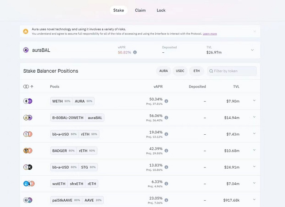285x207 pixels.
Task: Click info icon next to 50.34% vAPR
Action: click(x=166, y=101)
